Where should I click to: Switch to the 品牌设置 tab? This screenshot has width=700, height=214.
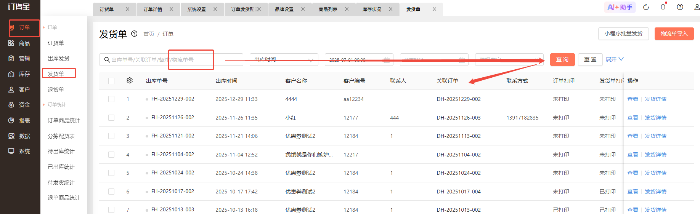[x=284, y=9]
